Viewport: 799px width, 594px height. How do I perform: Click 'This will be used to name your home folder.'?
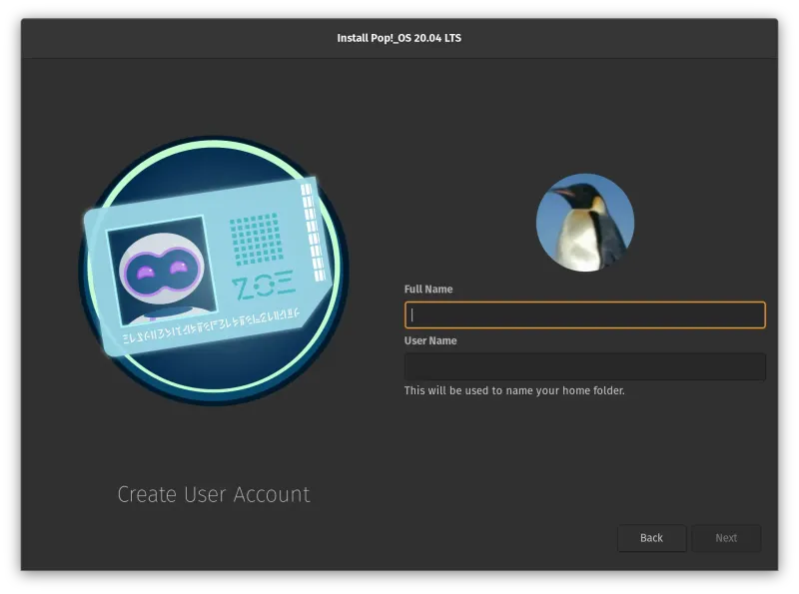[514, 390]
